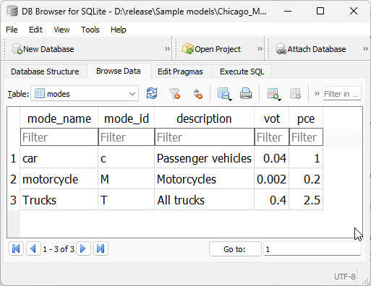
Task: Insert a new record with the add row icon
Action: [274, 93]
